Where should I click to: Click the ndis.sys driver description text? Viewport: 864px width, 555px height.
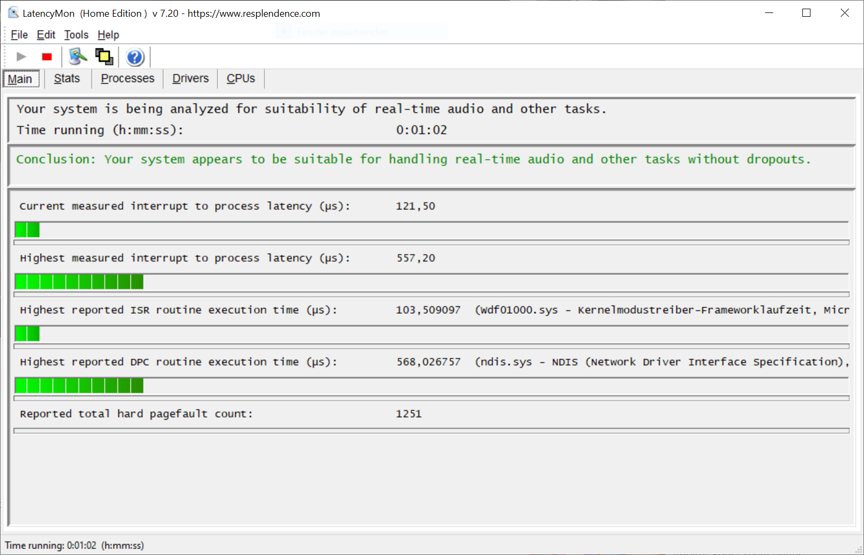click(x=661, y=362)
